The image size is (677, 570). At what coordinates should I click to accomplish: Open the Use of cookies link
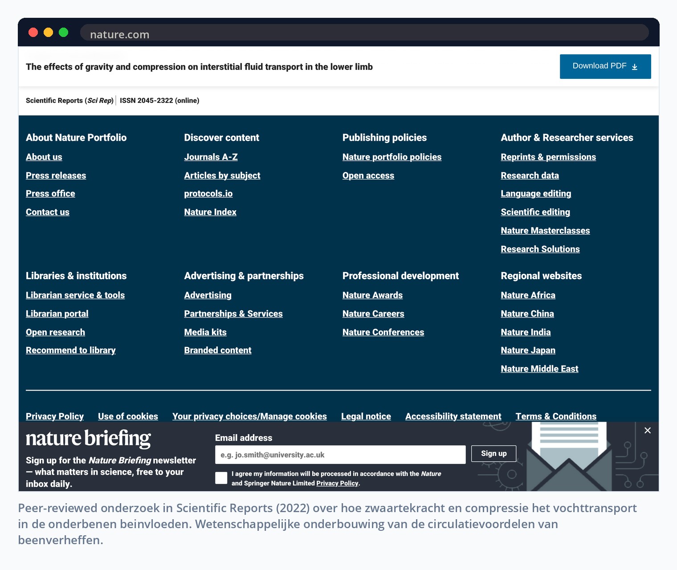128,416
